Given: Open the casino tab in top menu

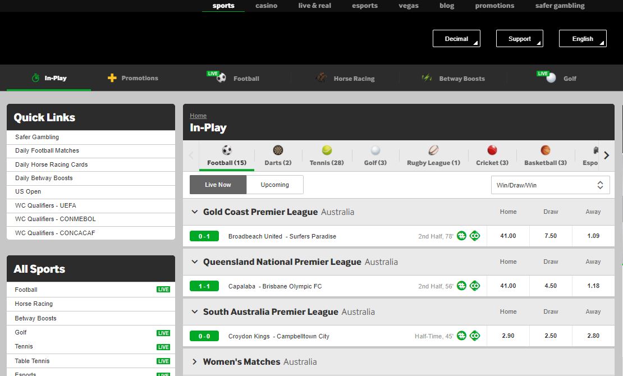Looking at the screenshot, I should coord(267,6).
